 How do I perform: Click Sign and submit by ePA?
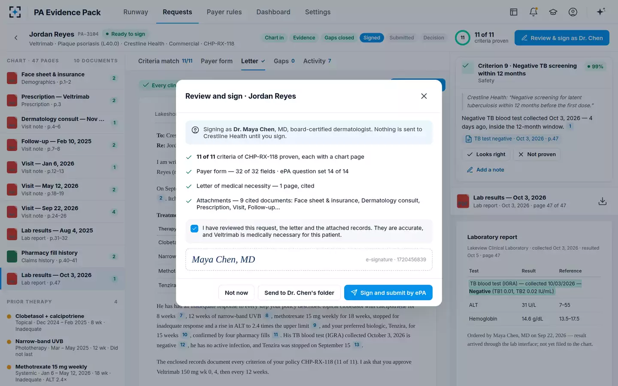tap(388, 293)
